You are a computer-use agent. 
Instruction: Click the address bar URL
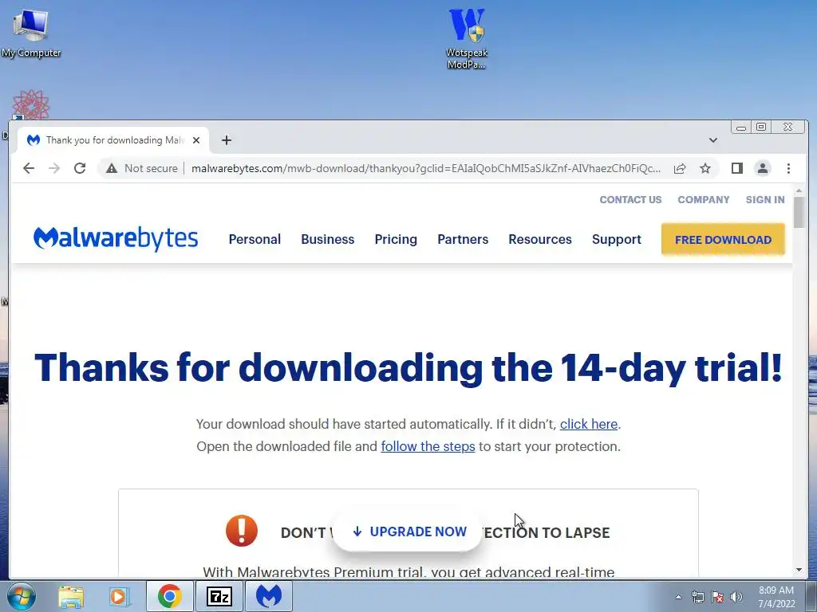[x=426, y=168]
